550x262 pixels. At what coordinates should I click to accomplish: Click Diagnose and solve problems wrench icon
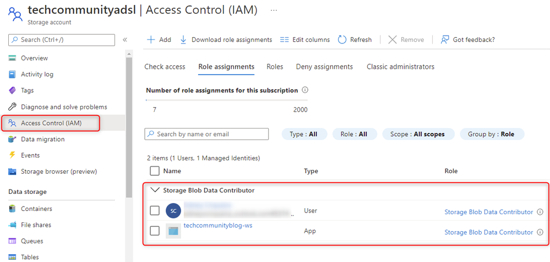(x=12, y=107)
